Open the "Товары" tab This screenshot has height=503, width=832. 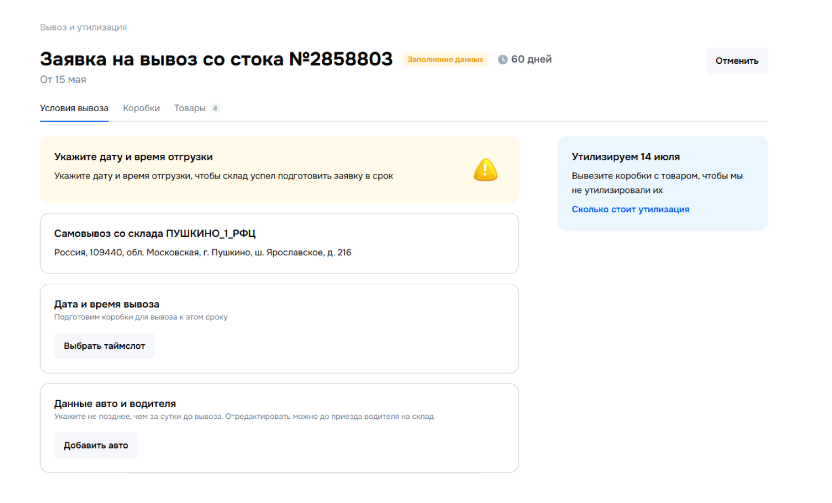pos(189,108)
